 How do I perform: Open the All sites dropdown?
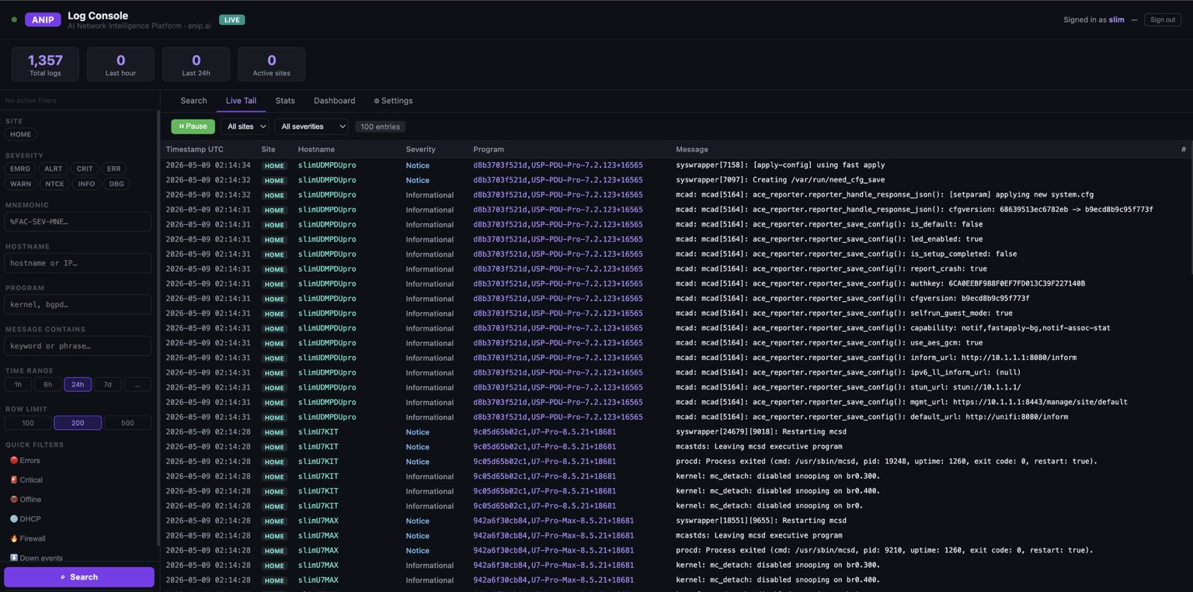click(245, 126)
